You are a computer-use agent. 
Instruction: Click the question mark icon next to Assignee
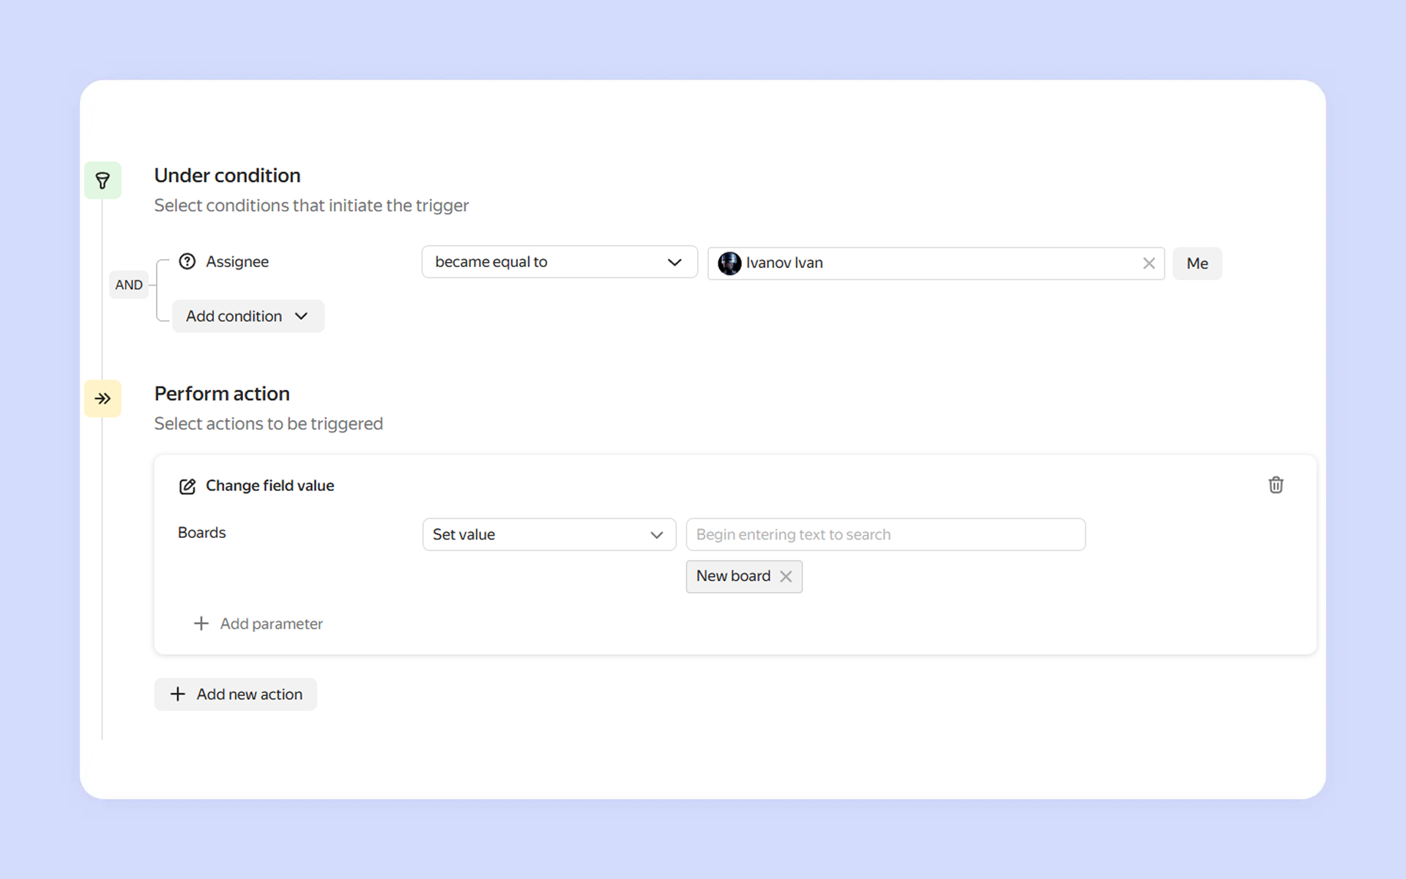[x=187, y=262]
